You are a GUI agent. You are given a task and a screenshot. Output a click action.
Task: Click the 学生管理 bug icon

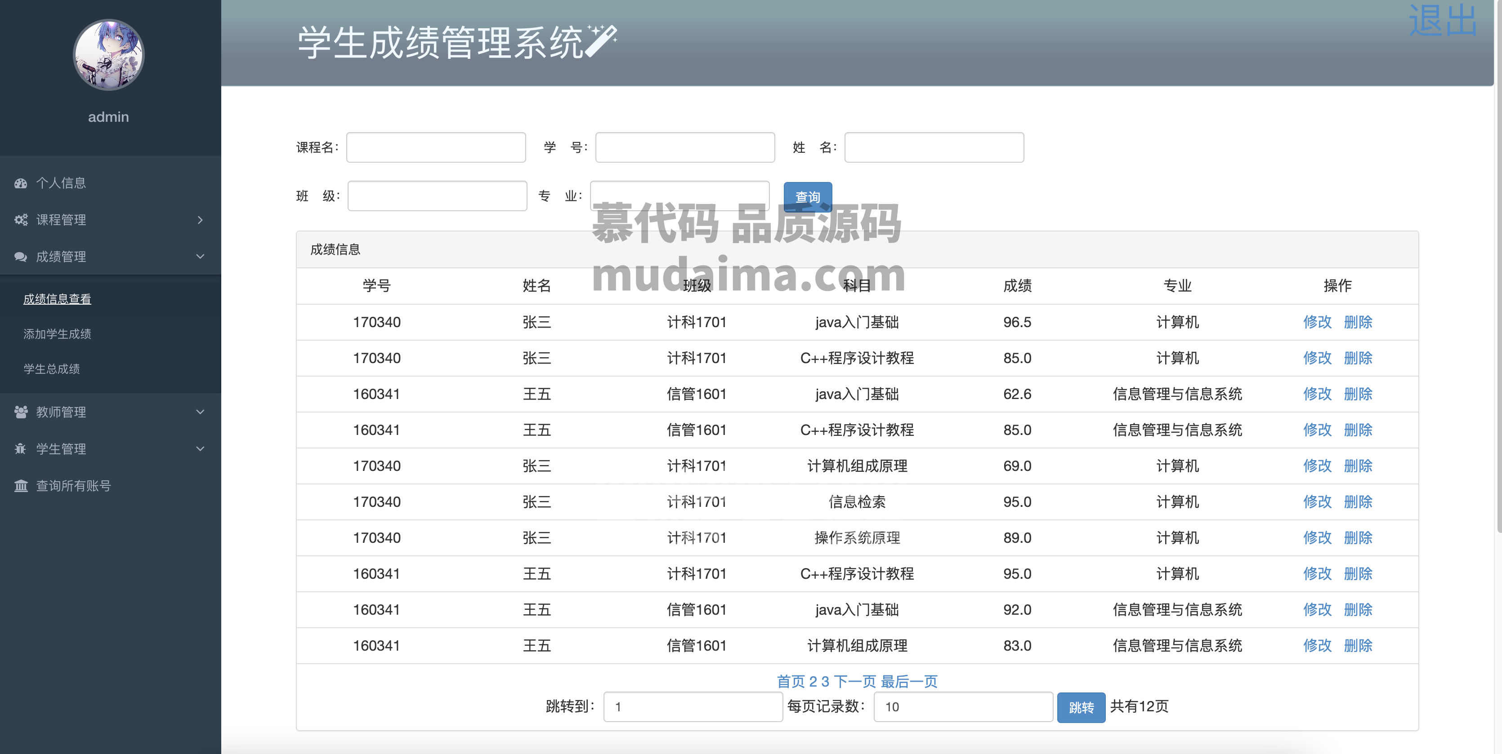coord(21,449)
